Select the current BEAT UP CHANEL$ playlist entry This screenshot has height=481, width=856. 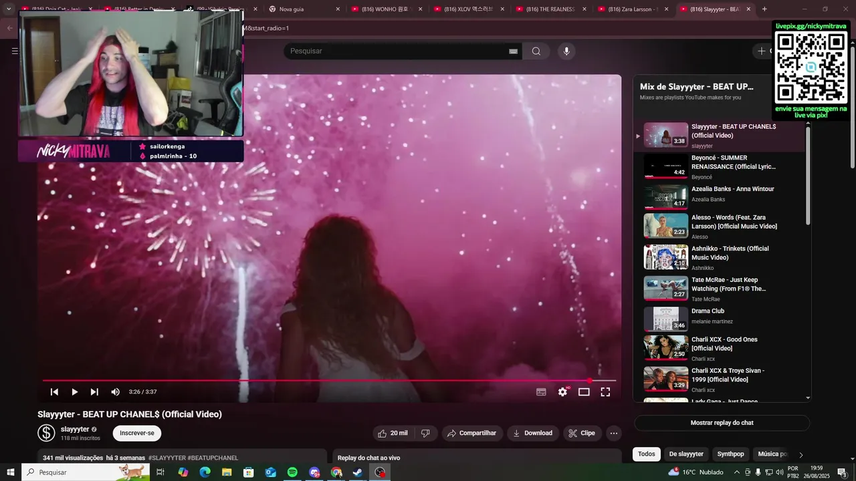[x=720, y=136]
